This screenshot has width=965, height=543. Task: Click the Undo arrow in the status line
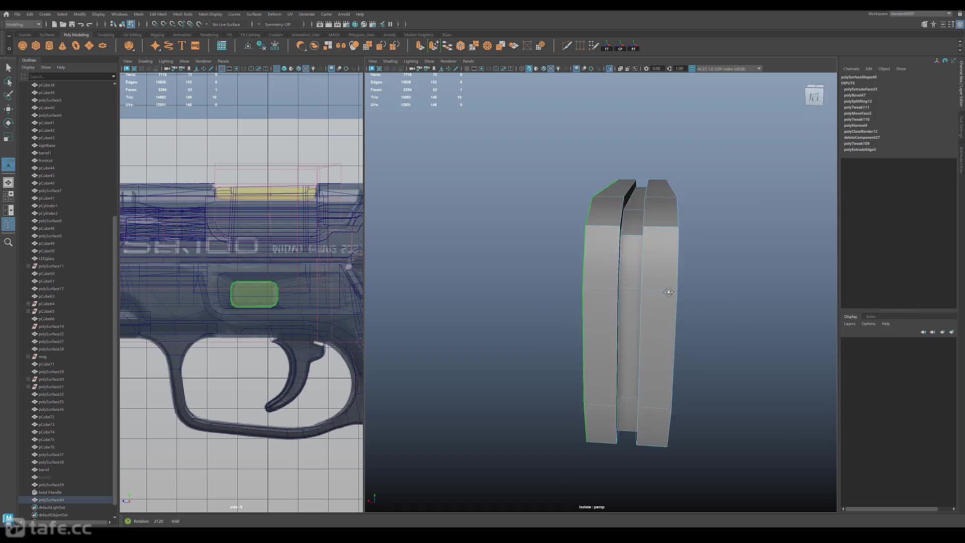pyautogui.click(x=80, y=24)
